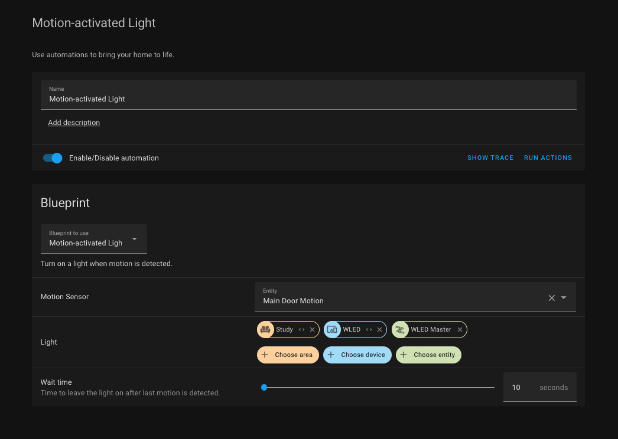The image size is (618, 439).
Task: Expand the WLED device chip arrows
Action: click(369, 330)
